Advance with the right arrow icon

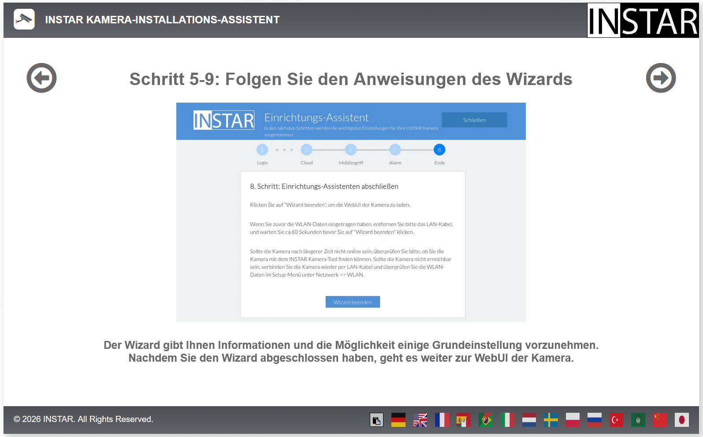point(661,78)
